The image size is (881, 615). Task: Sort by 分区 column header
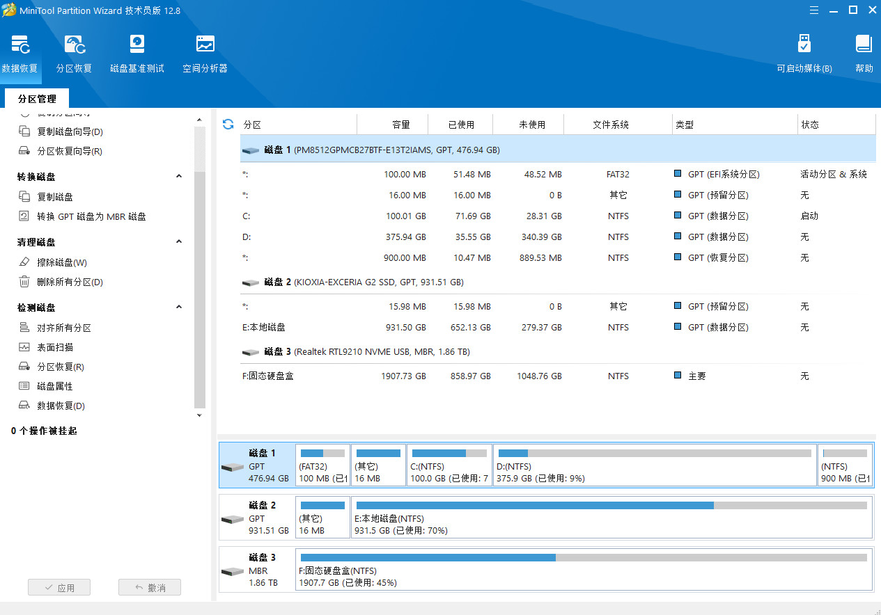click(298, 125)
